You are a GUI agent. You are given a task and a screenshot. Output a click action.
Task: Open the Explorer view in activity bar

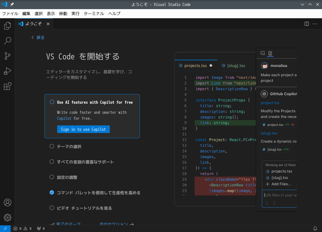(x=8, y=26)
